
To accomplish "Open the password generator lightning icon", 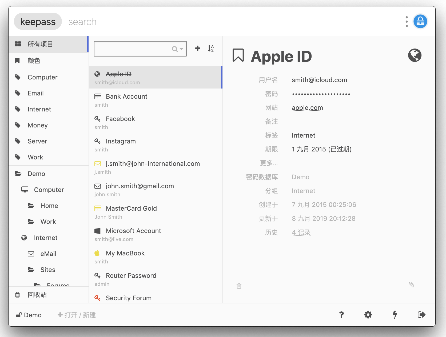I will click(395, 315).
